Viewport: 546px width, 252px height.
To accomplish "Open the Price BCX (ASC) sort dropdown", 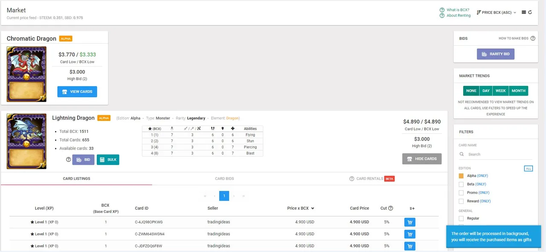I will tap(496, 12).
